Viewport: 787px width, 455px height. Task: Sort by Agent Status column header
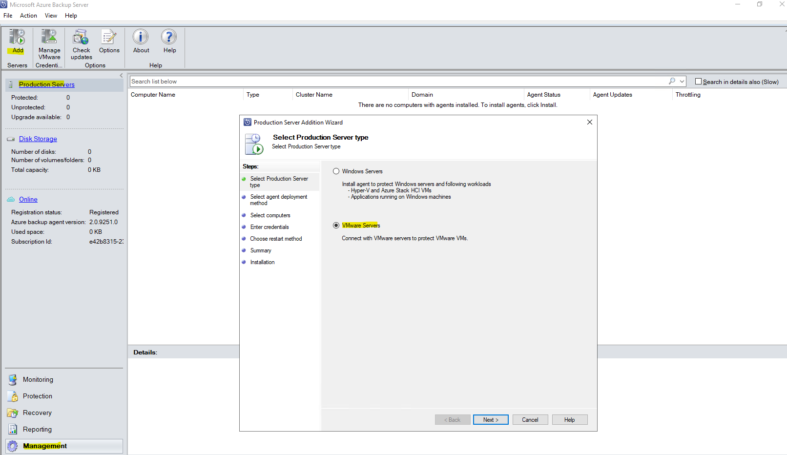click(x=544, y=95)
